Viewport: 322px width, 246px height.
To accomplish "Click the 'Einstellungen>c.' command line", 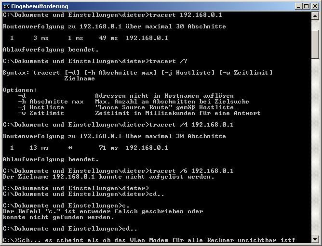I will (x=66, y=206).
